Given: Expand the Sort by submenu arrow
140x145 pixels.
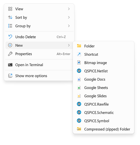Looking at the screenshot, I should pos(69,17).
